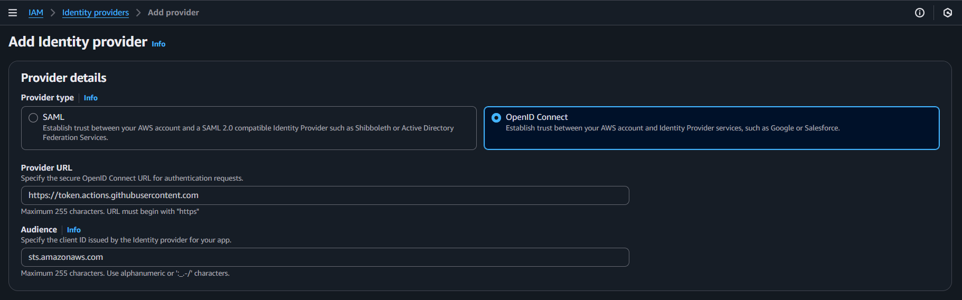Viewport: 962px width, 300px height.
Task: Click the Provider URL field label
Action: (46, 167)
